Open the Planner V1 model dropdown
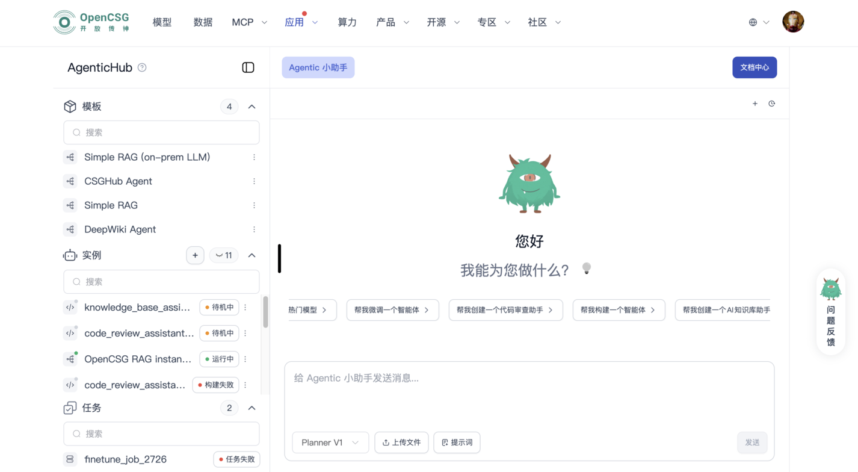858x472 pixels. coord(330,442)
